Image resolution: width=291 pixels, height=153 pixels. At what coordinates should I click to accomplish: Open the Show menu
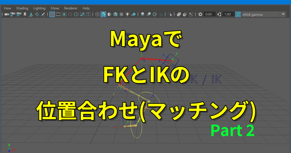point(55,8)
